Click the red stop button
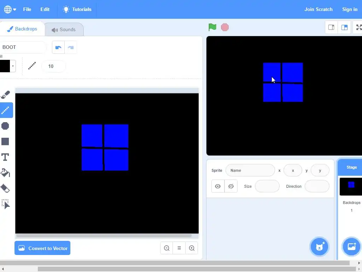This screenshot has height=272, width=362. (x=224, y=27)
